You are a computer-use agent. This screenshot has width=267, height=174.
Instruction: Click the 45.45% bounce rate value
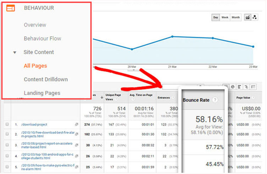click(x=215, y=164)
